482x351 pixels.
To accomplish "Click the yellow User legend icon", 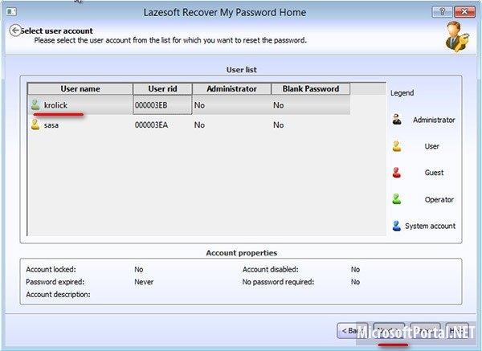I will pos(397,146).
